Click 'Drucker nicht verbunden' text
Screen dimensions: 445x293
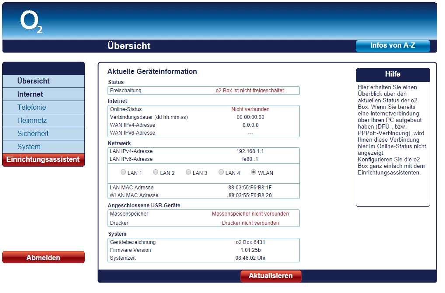pos(250,223)
